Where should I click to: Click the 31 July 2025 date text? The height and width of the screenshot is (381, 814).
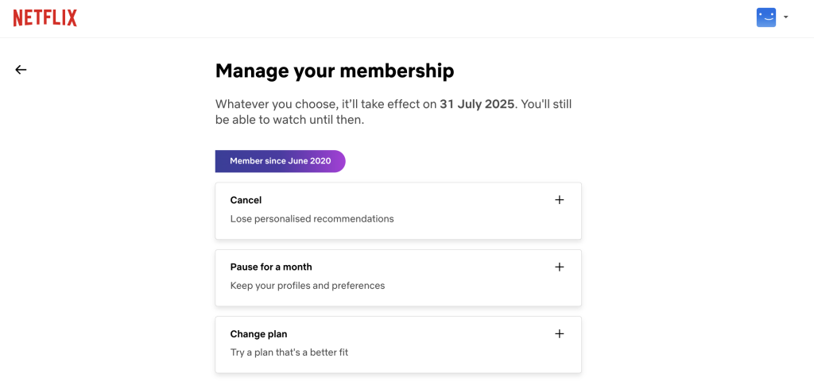477,104
